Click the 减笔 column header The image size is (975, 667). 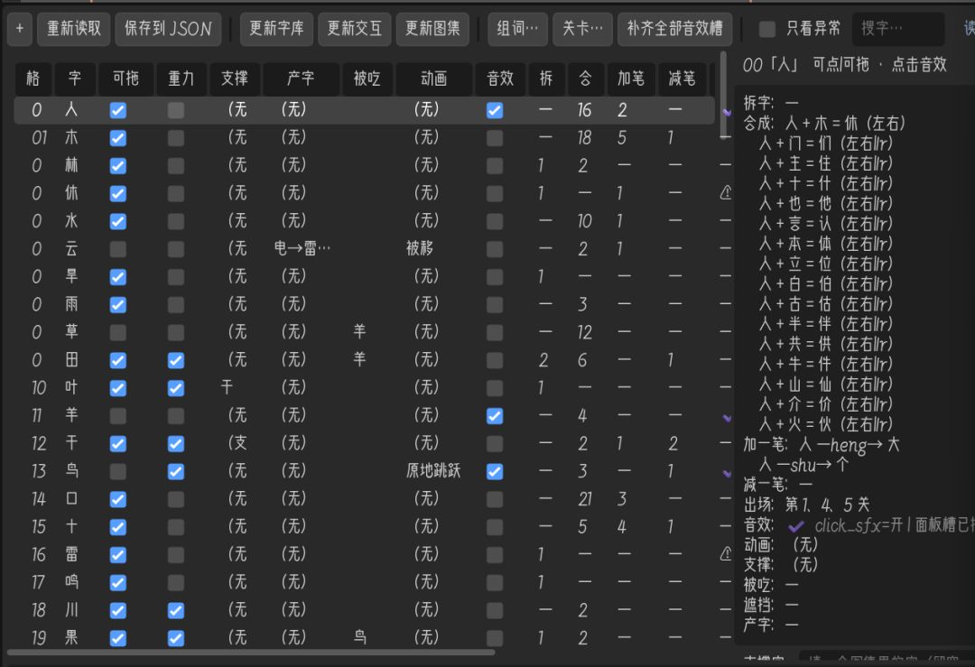pos(682,79)
